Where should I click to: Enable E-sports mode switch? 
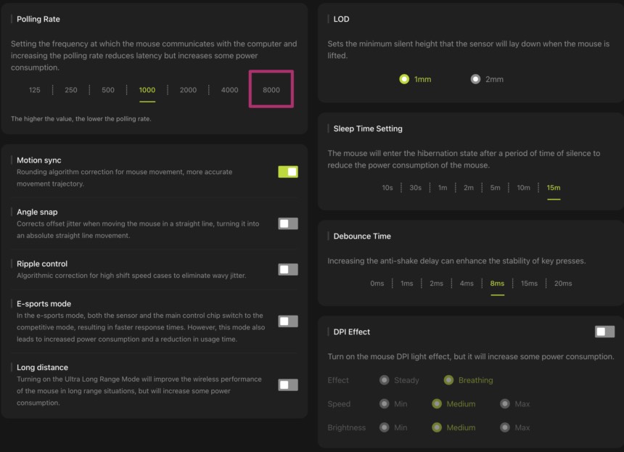287,321
